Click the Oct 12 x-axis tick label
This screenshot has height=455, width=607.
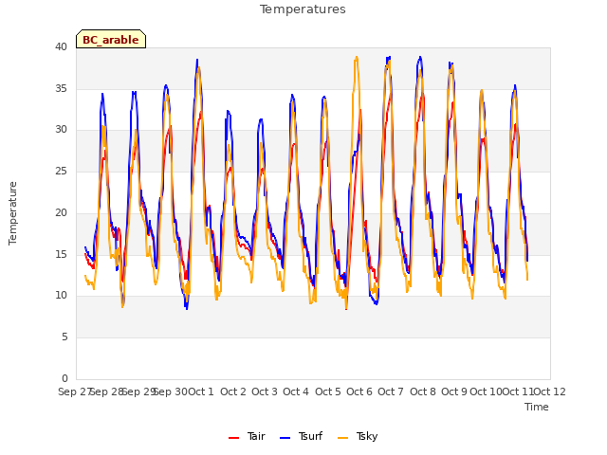(x=550, y=391)
